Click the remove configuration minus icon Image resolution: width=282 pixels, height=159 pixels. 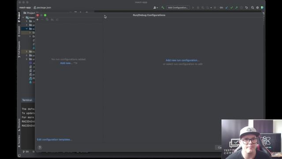pyautogui.click(x=42, y=19)
